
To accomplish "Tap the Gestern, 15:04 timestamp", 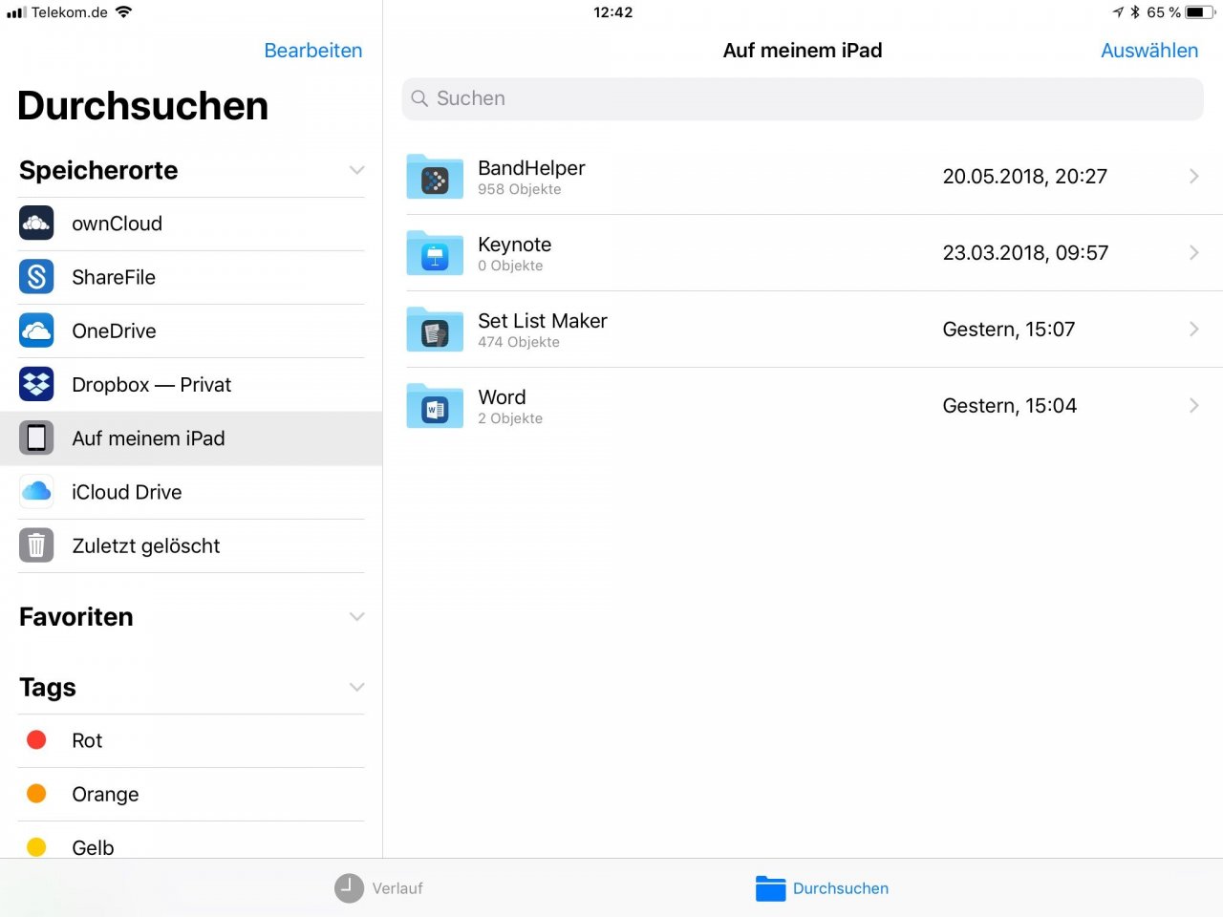I will point(1009,406).
